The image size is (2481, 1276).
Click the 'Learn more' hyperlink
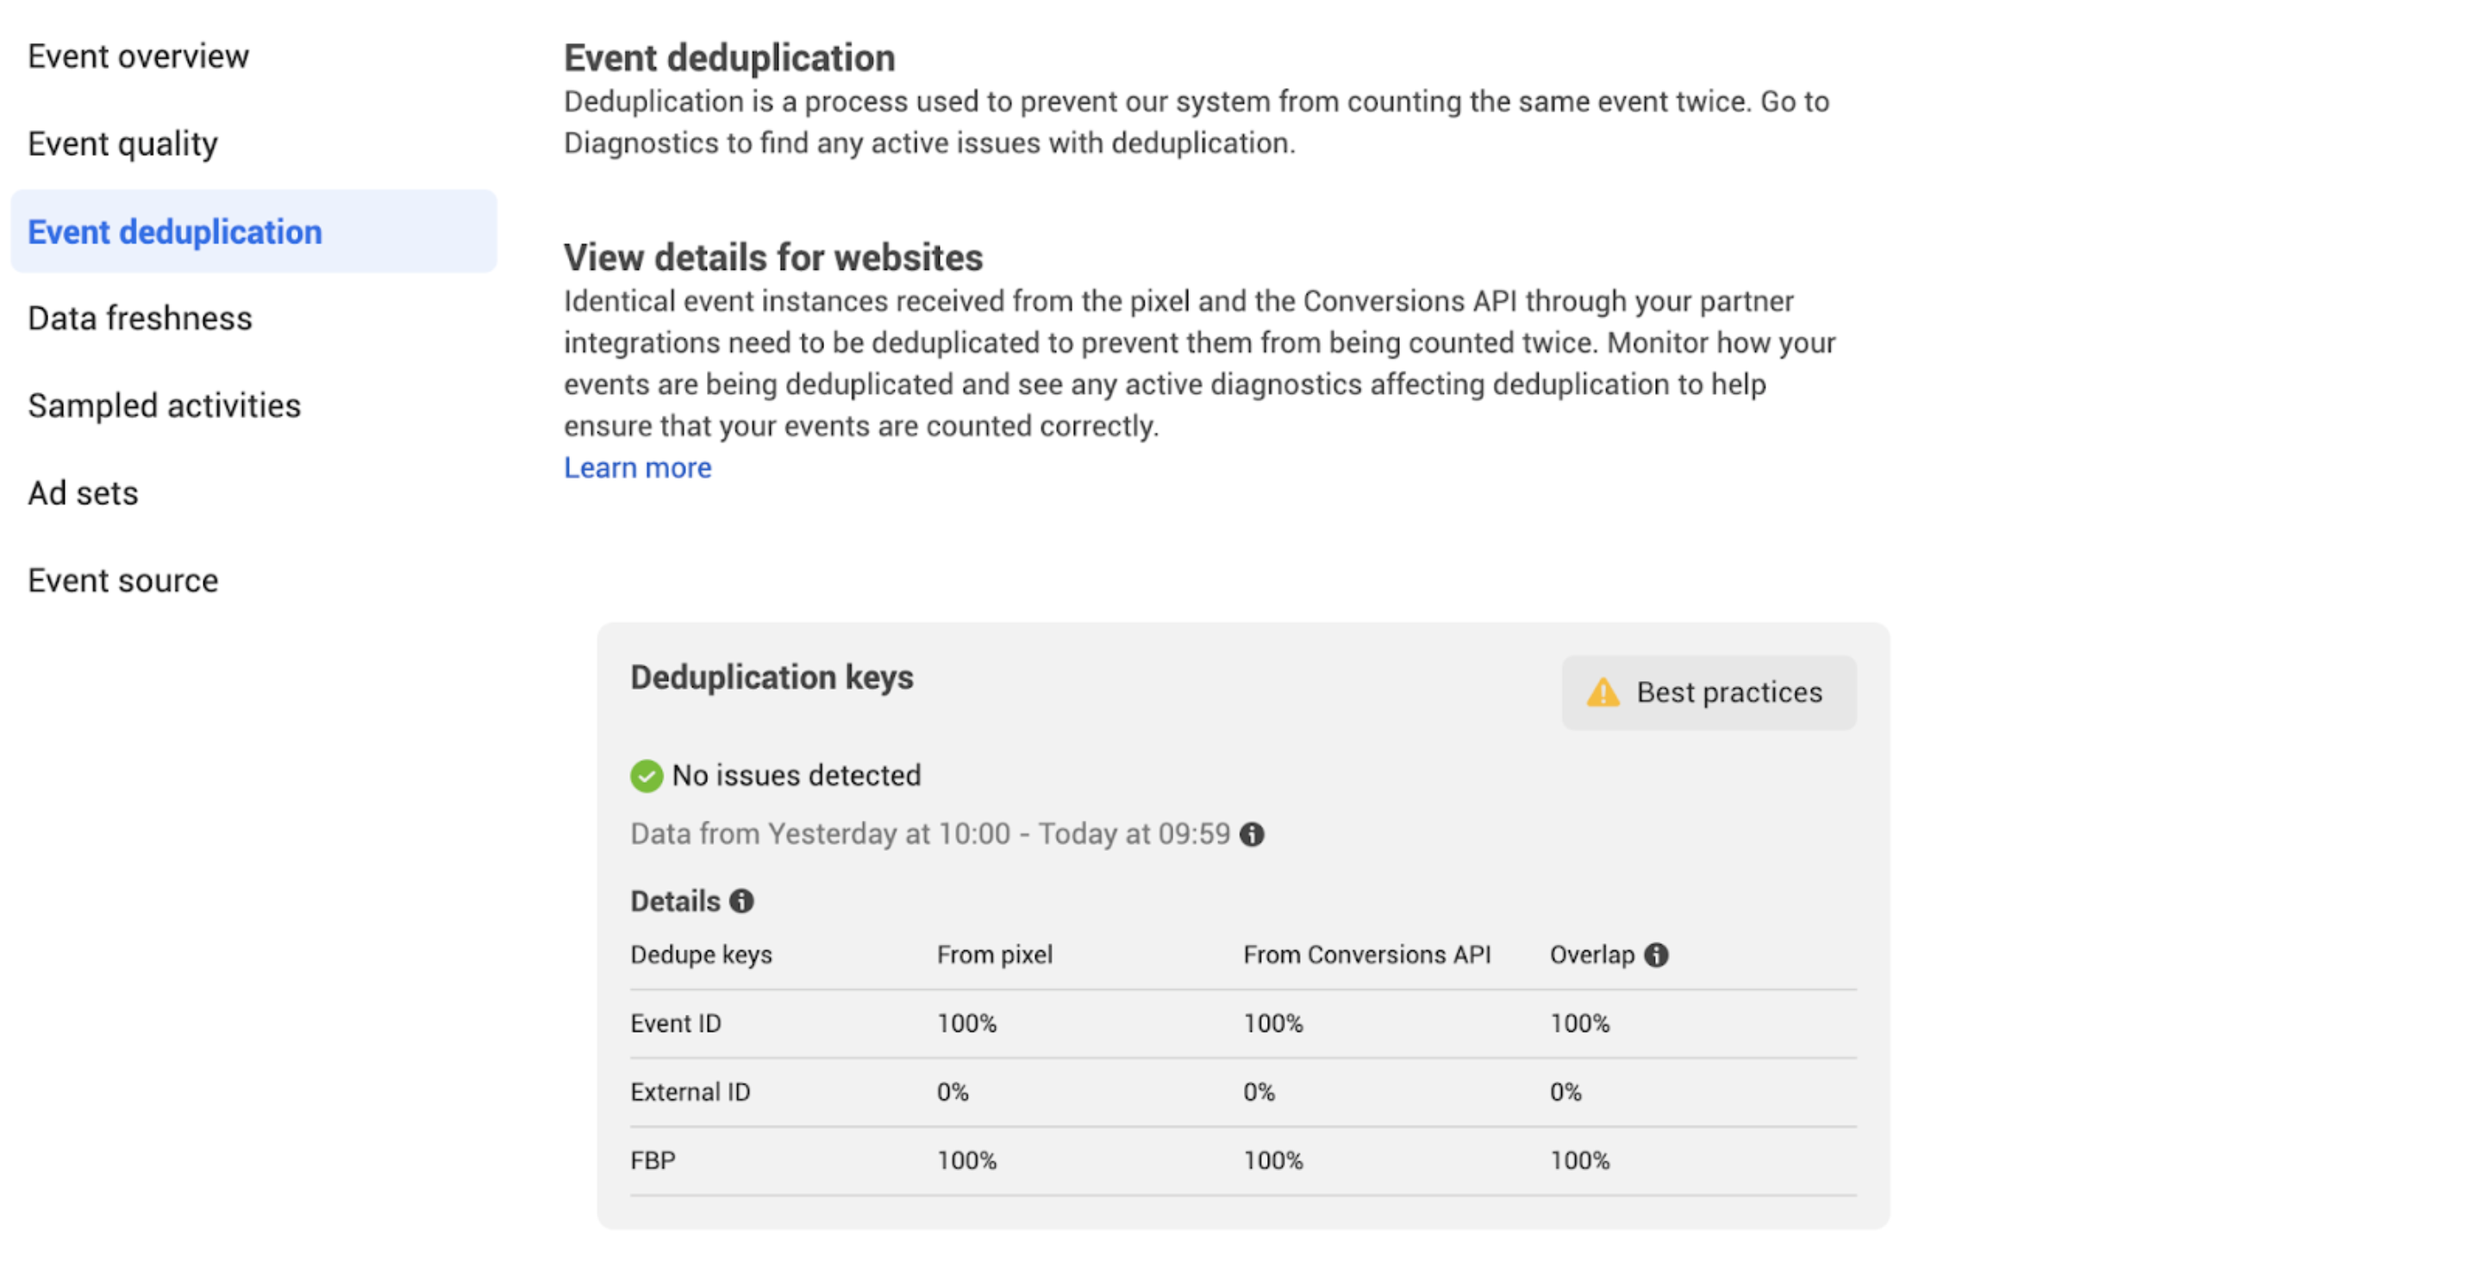pos(636,469)
